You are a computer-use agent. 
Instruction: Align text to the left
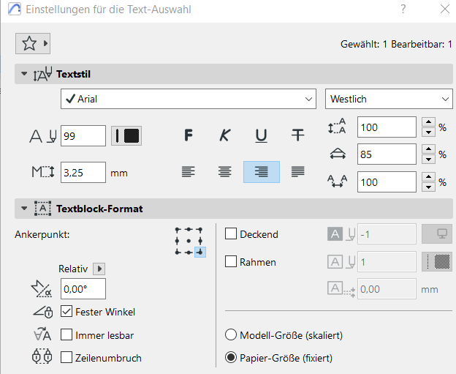[189, 172]
